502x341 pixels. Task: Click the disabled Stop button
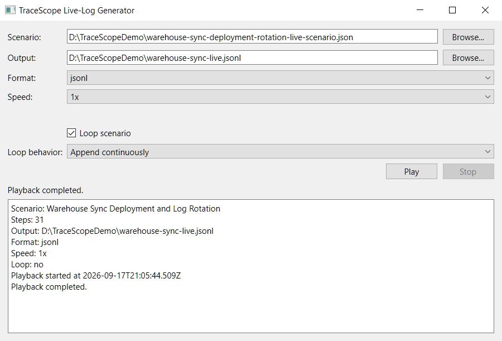(x=468, y=171)
